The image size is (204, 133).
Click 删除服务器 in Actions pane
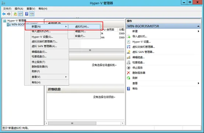[139, 73]
